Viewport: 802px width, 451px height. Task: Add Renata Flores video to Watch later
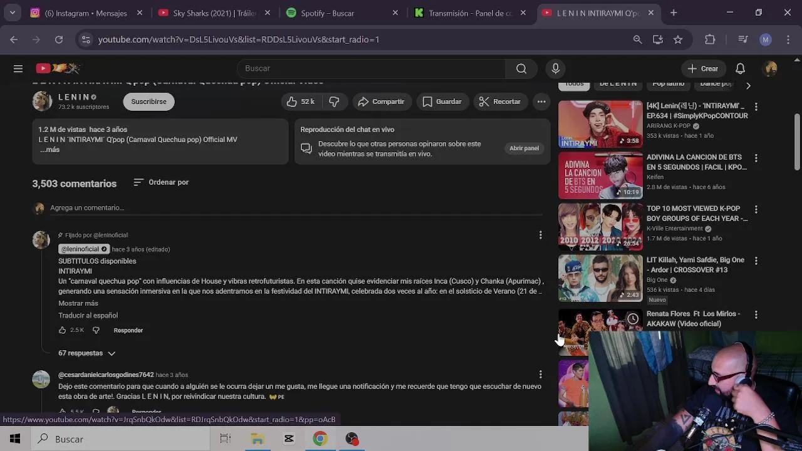[633, 319]
